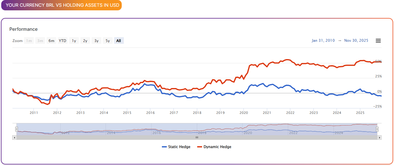Click the BRL vs USD holding assets banner
The height and width of the screenshot is (166, 395).
coord(61,5)
